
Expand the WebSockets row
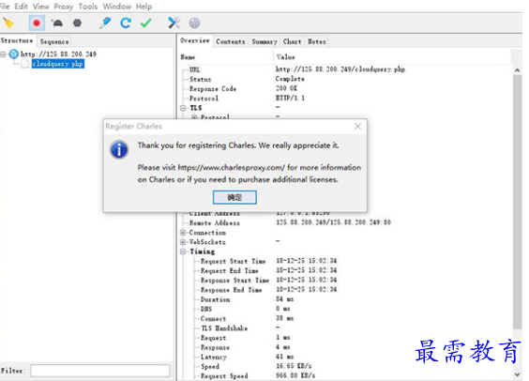(183, 242)
